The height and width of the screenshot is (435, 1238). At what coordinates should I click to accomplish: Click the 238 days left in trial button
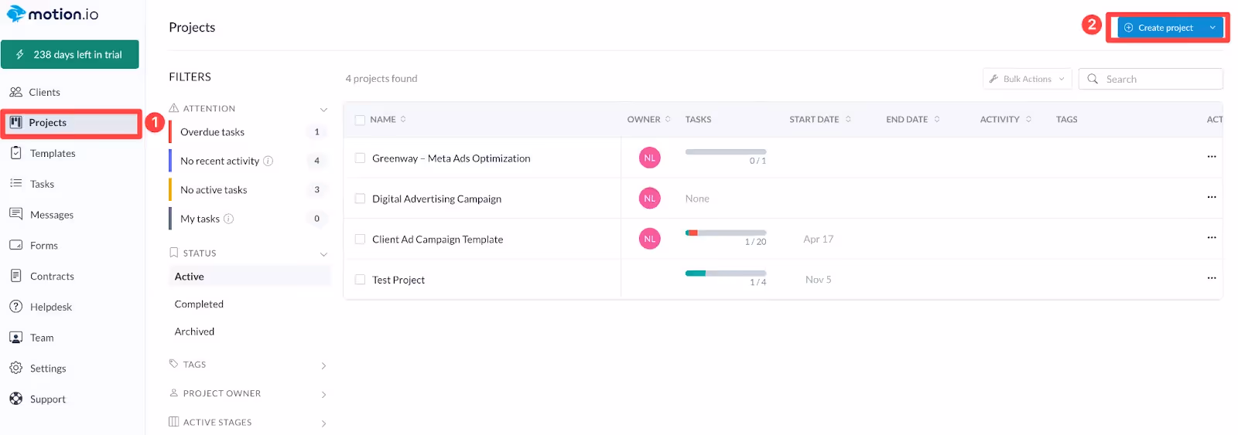70,54
